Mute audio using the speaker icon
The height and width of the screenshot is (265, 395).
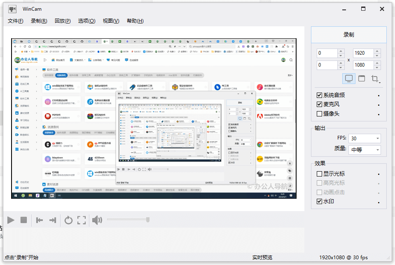click(x=97, y=220)
